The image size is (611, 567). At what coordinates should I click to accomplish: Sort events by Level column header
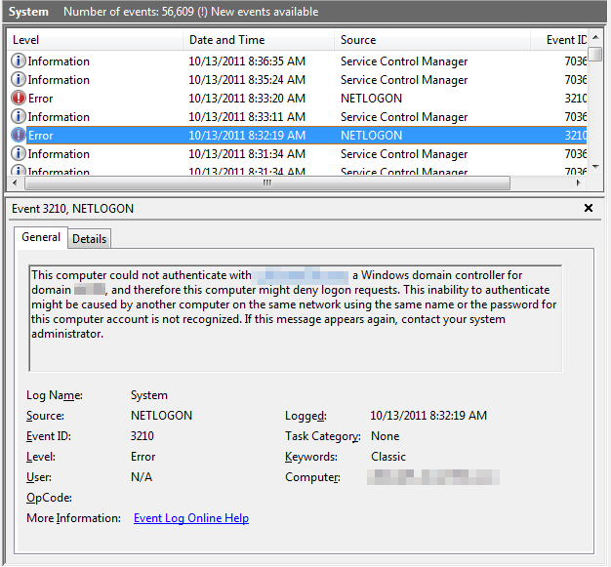click(94, 40)
